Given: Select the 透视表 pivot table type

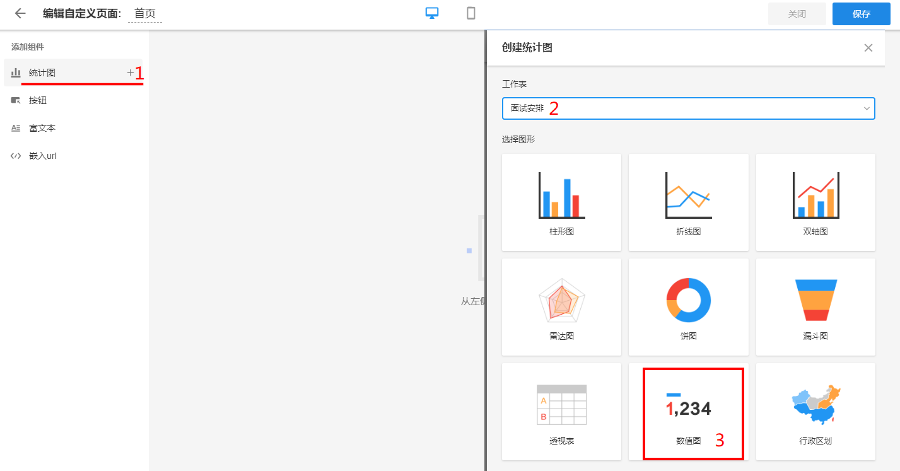Looking at the screenshot, I should 561,411.
